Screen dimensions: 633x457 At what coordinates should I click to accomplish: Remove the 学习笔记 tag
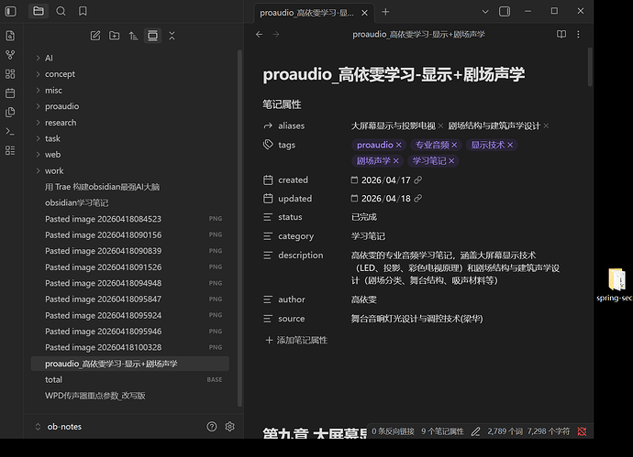[451, 161]
